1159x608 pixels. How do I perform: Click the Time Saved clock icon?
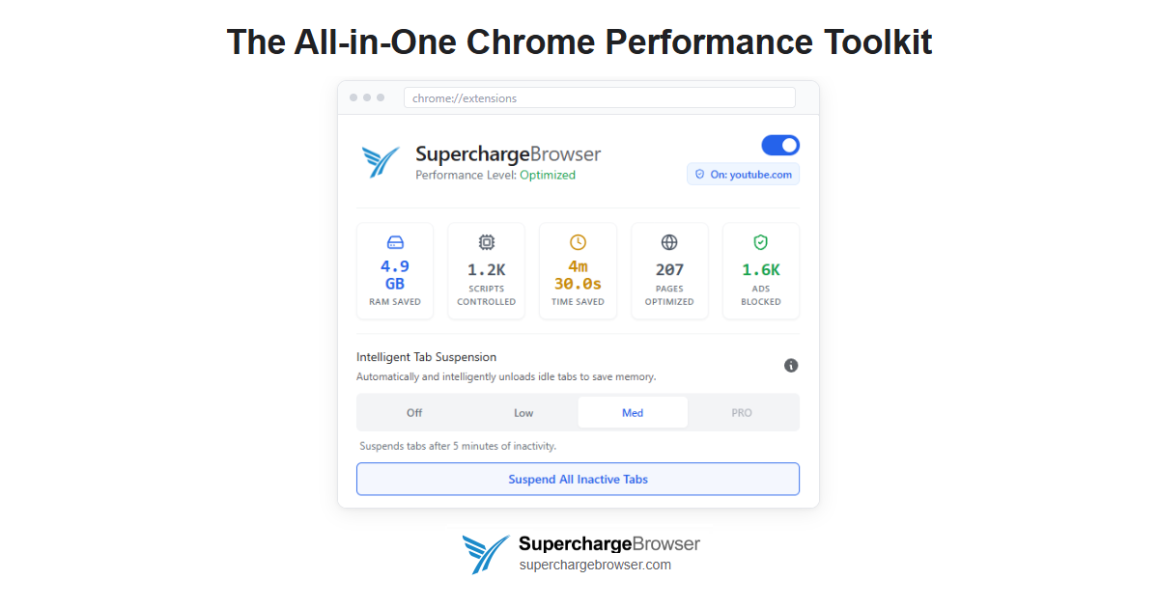point(578,242)
